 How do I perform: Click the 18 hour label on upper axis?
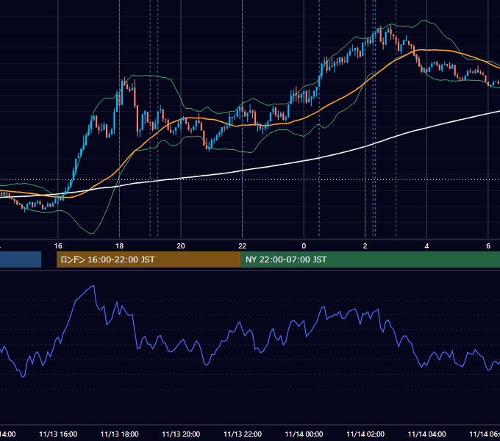(120, 246)
